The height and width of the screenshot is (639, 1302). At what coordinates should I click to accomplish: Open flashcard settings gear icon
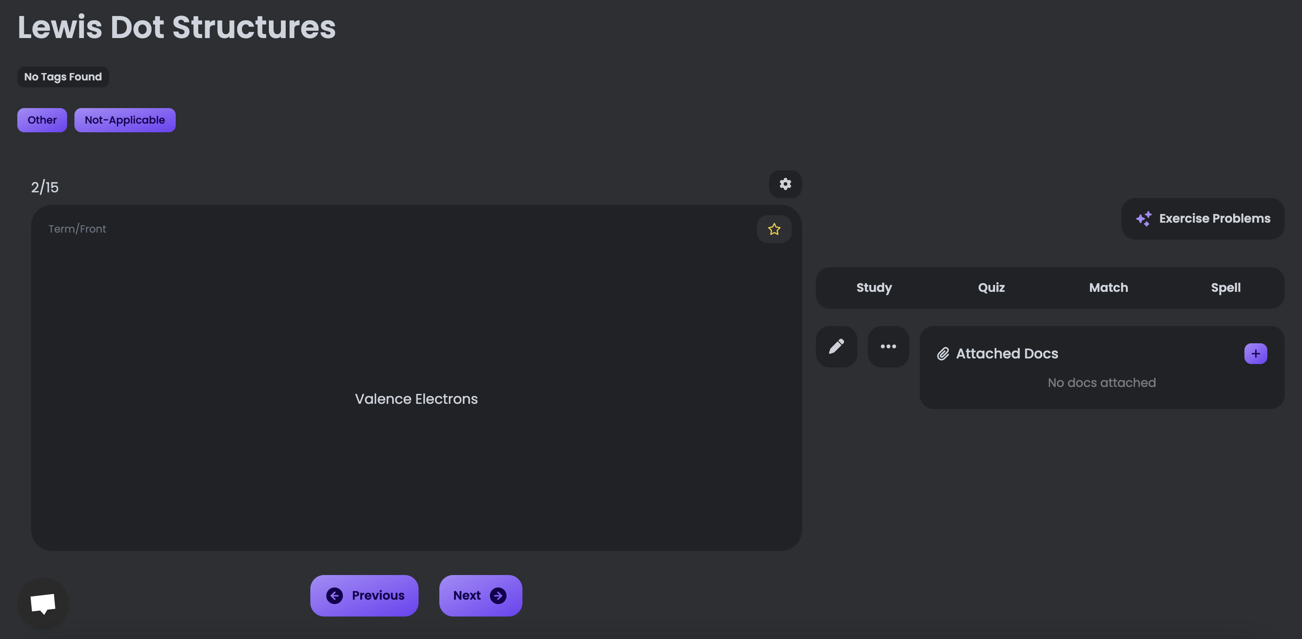[x=785, y=184]
